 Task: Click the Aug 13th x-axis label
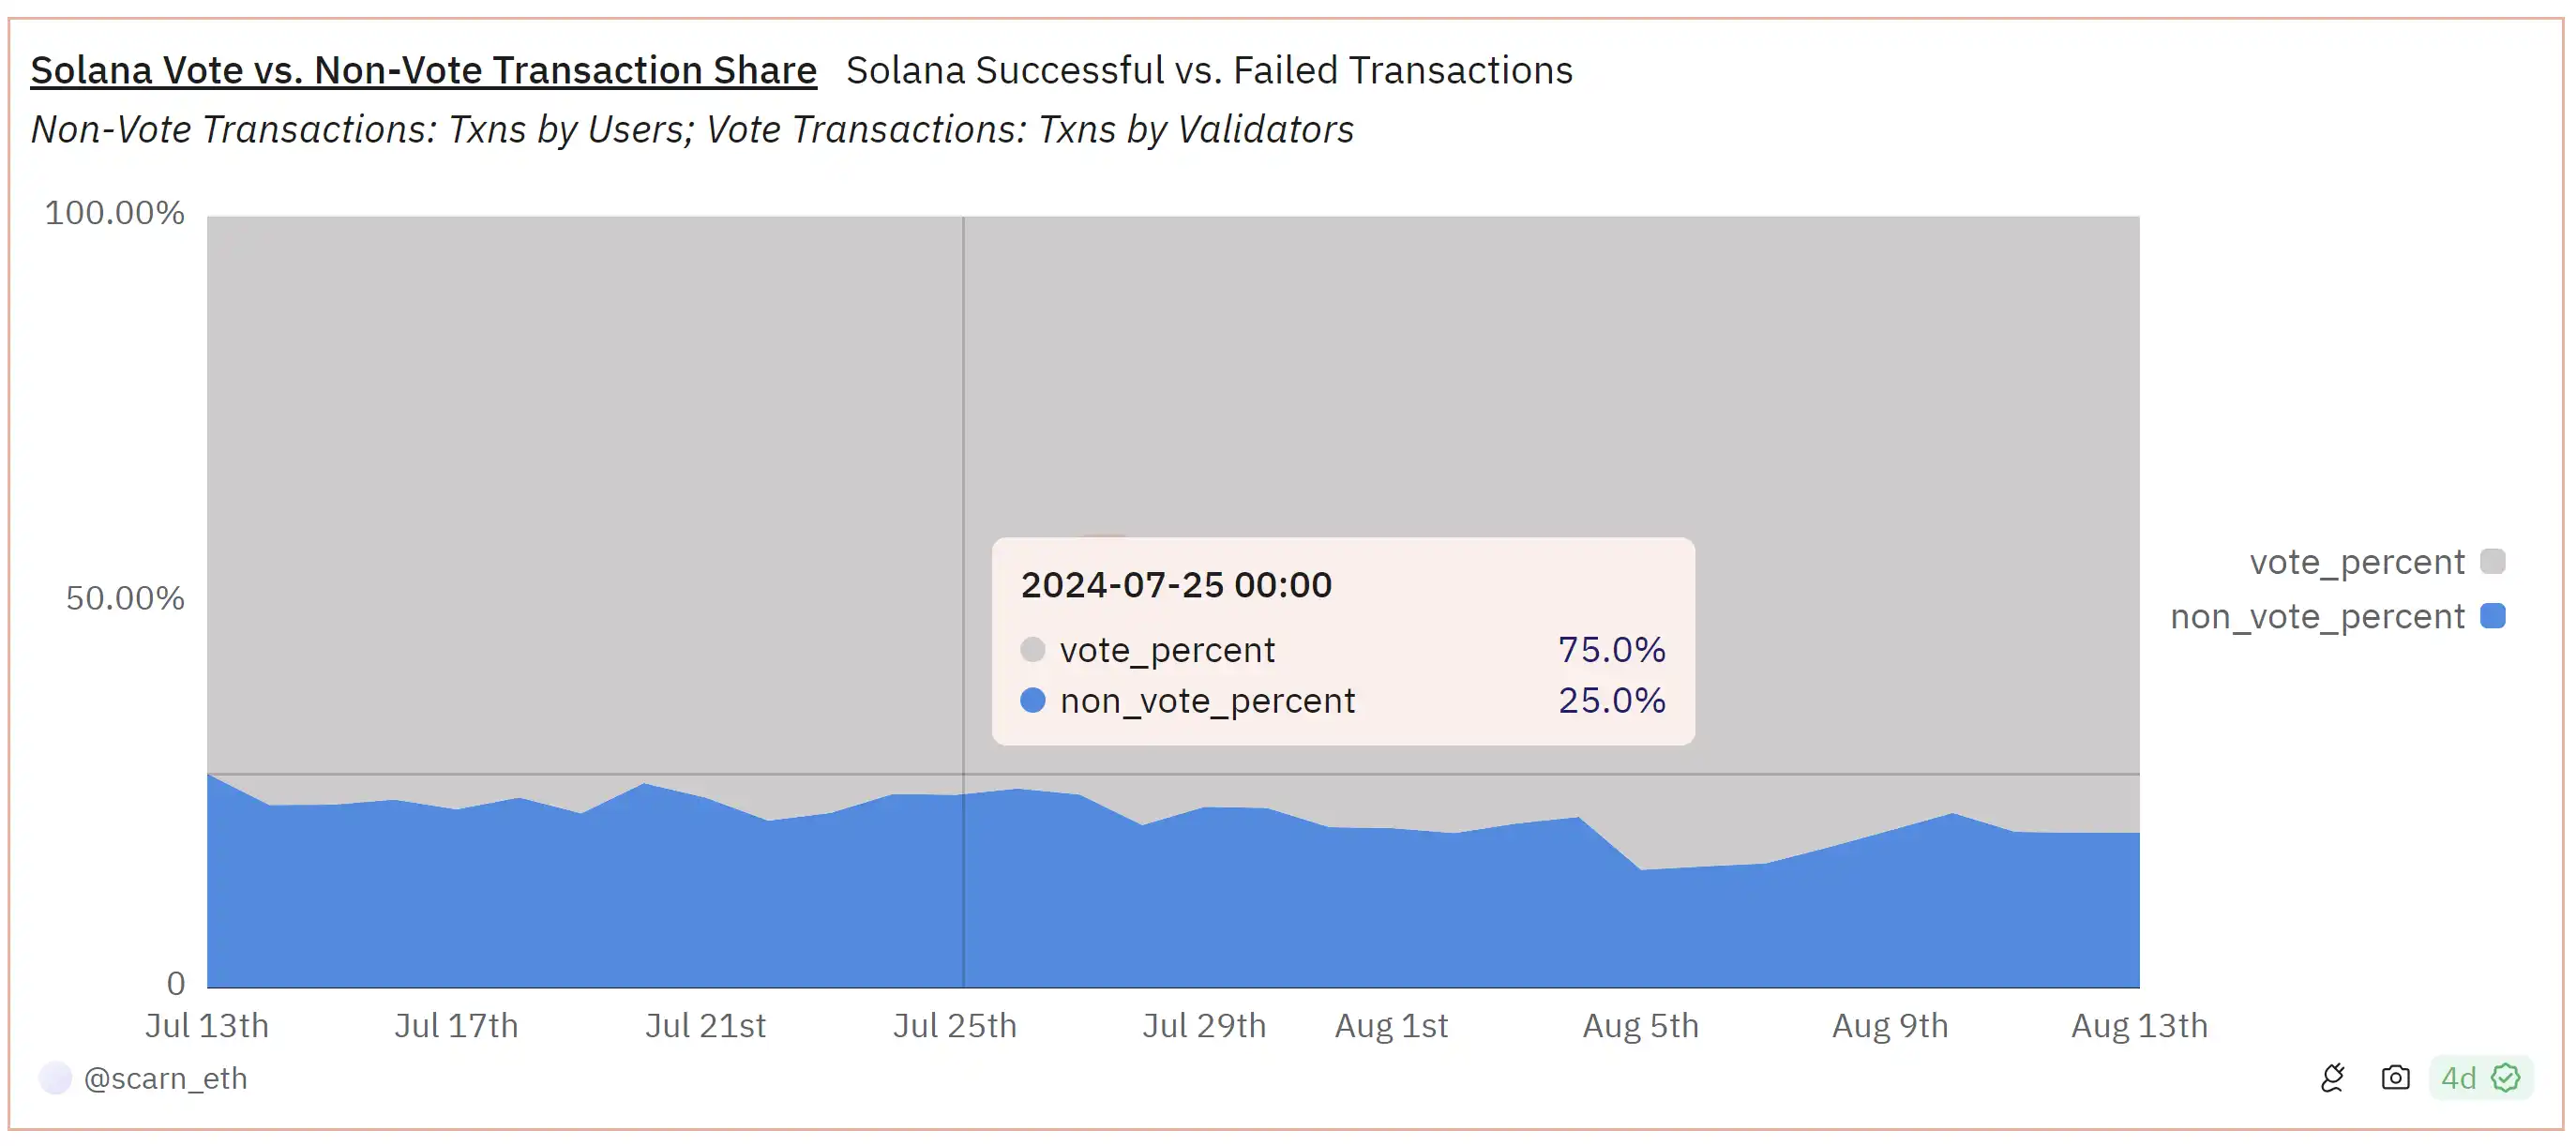pos(2138,1025)
